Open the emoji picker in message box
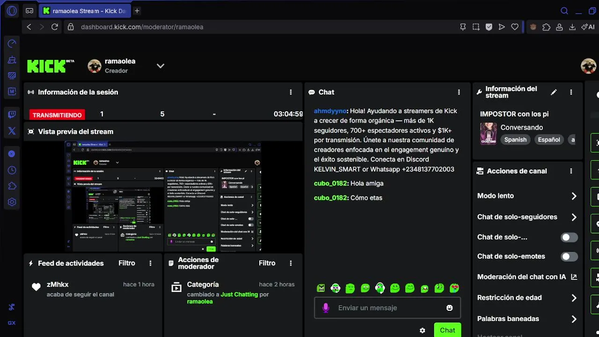The image size is (599, 337). 449,308
